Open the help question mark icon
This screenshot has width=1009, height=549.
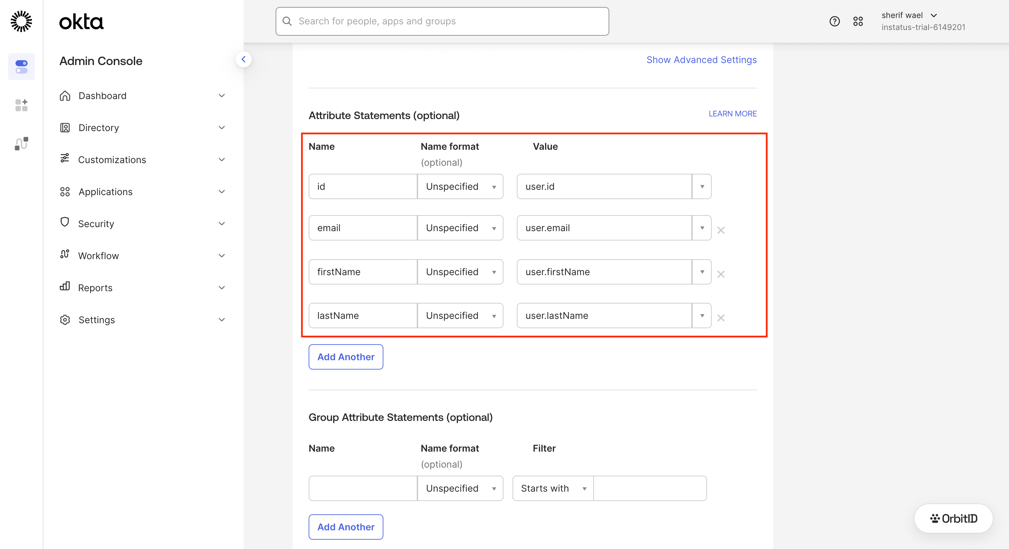834,21
